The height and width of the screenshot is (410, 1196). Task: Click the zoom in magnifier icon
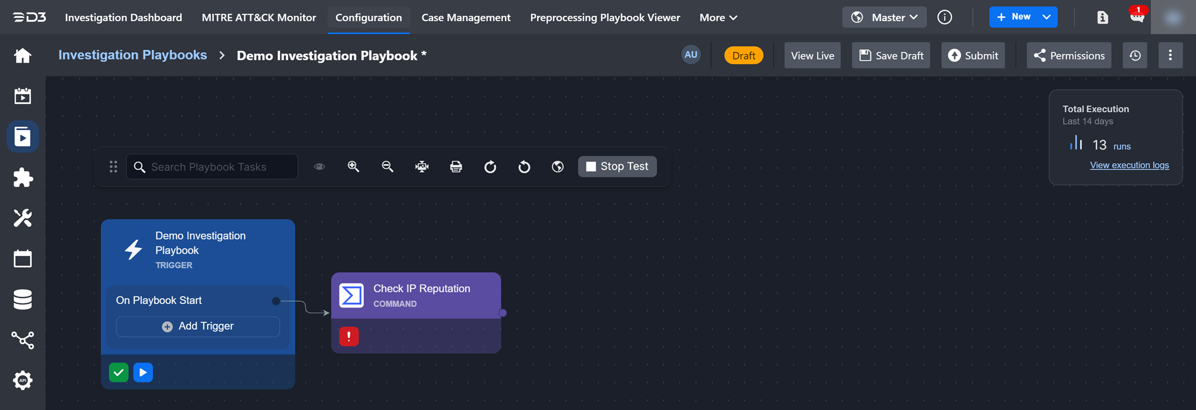[353, 167]
